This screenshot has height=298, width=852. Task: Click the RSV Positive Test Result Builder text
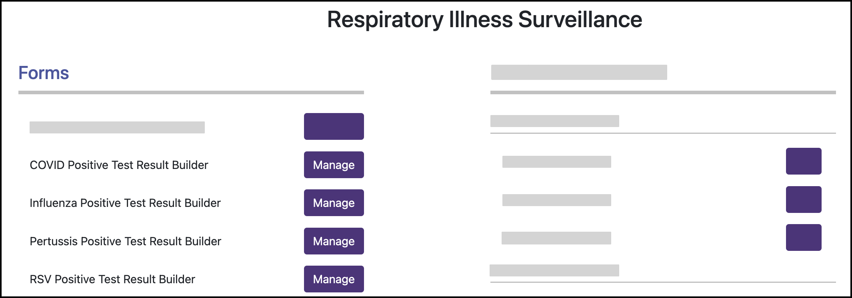tap(112, 279)
